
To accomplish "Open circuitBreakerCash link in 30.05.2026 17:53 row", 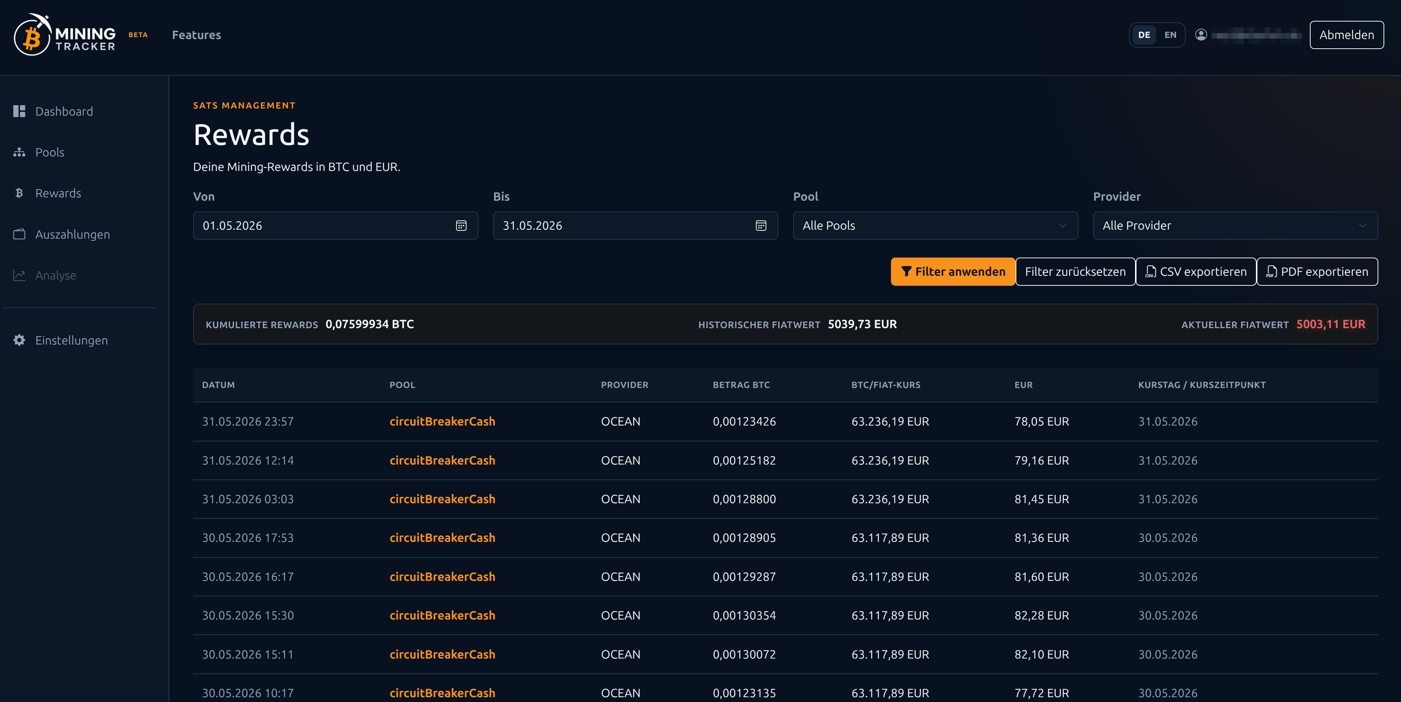I will pos(442,538).
